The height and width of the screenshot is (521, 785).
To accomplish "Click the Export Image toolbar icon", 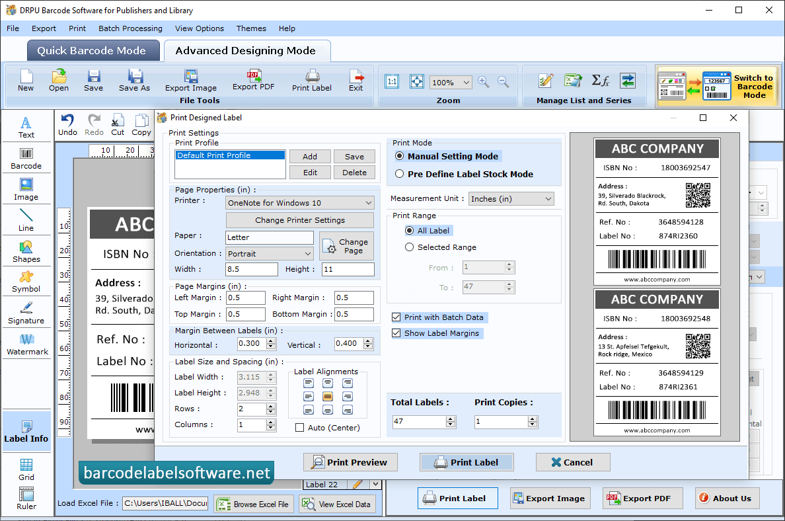I will (191, 80).
